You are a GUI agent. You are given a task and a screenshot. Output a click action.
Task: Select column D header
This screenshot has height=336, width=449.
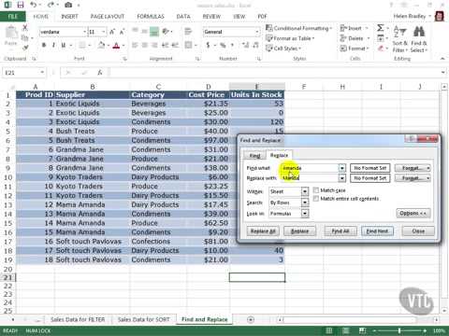point(208,87)
